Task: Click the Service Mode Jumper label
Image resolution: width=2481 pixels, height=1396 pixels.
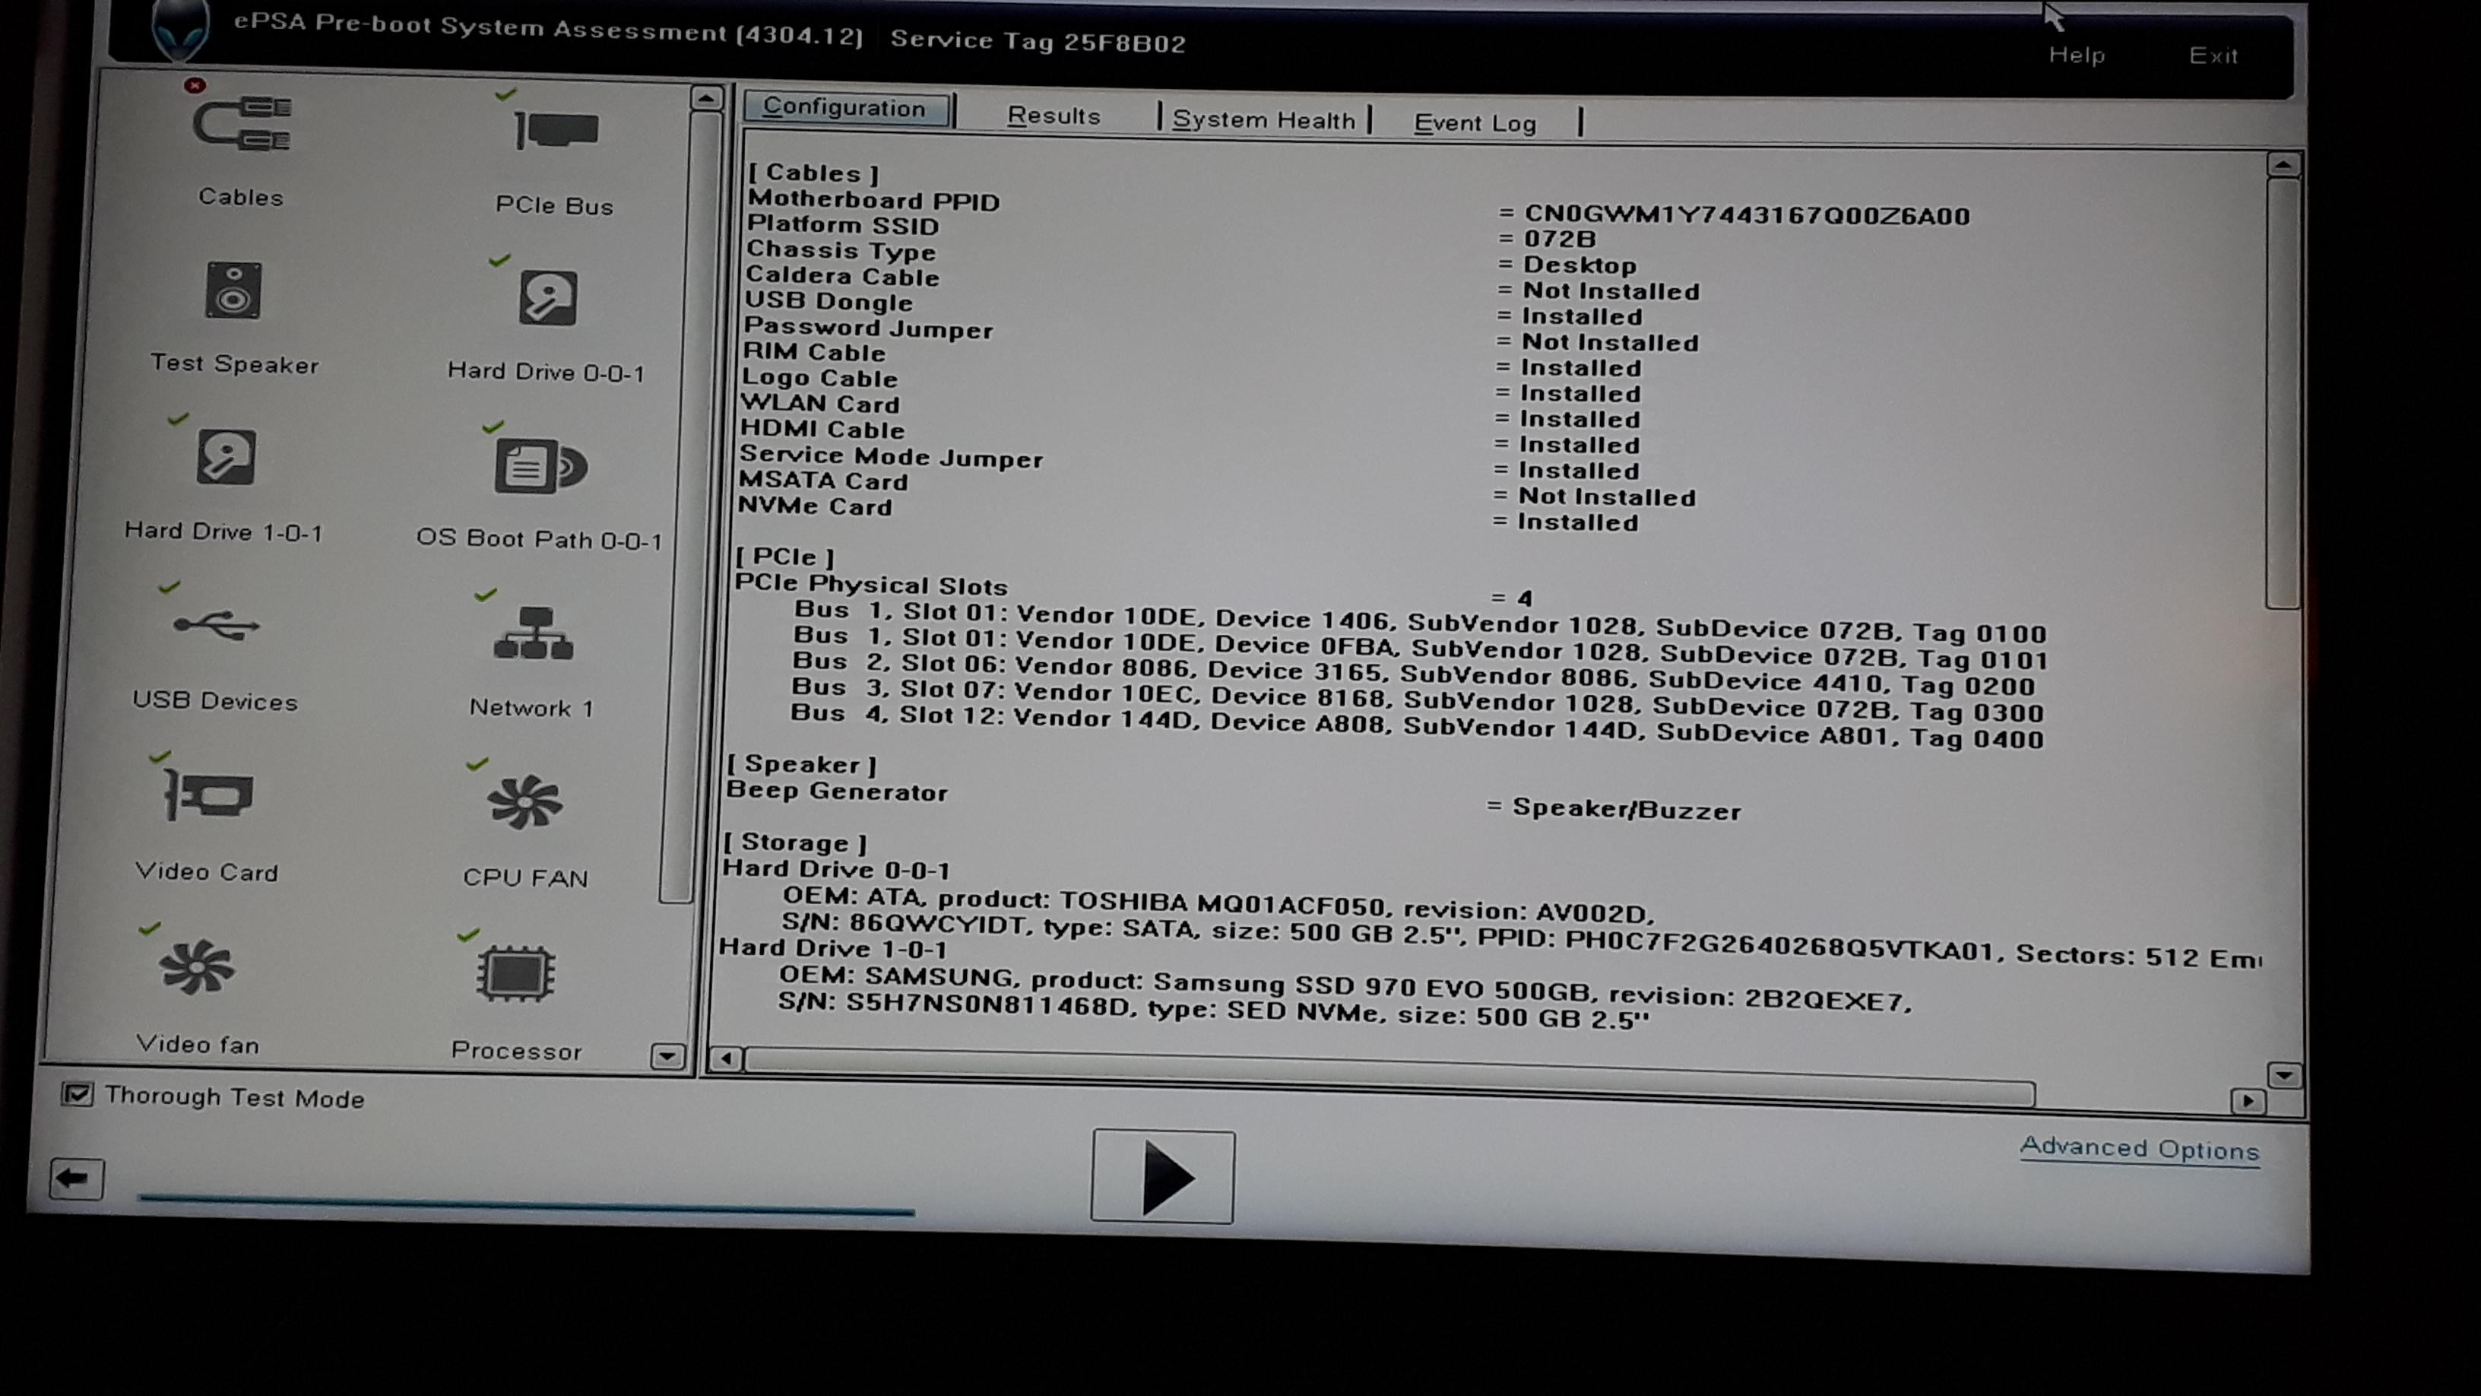Action: (891, 457)
